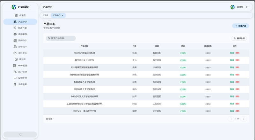The height and width of the screenshot is (140, 255).
Task: Close the 产品中心 tab with its X
Action: pyautogui.click(x=62, y=15)
